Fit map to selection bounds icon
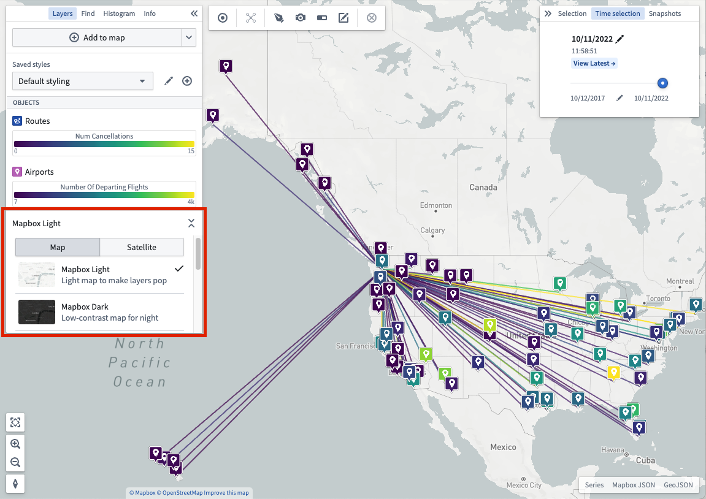 (15, 422)
